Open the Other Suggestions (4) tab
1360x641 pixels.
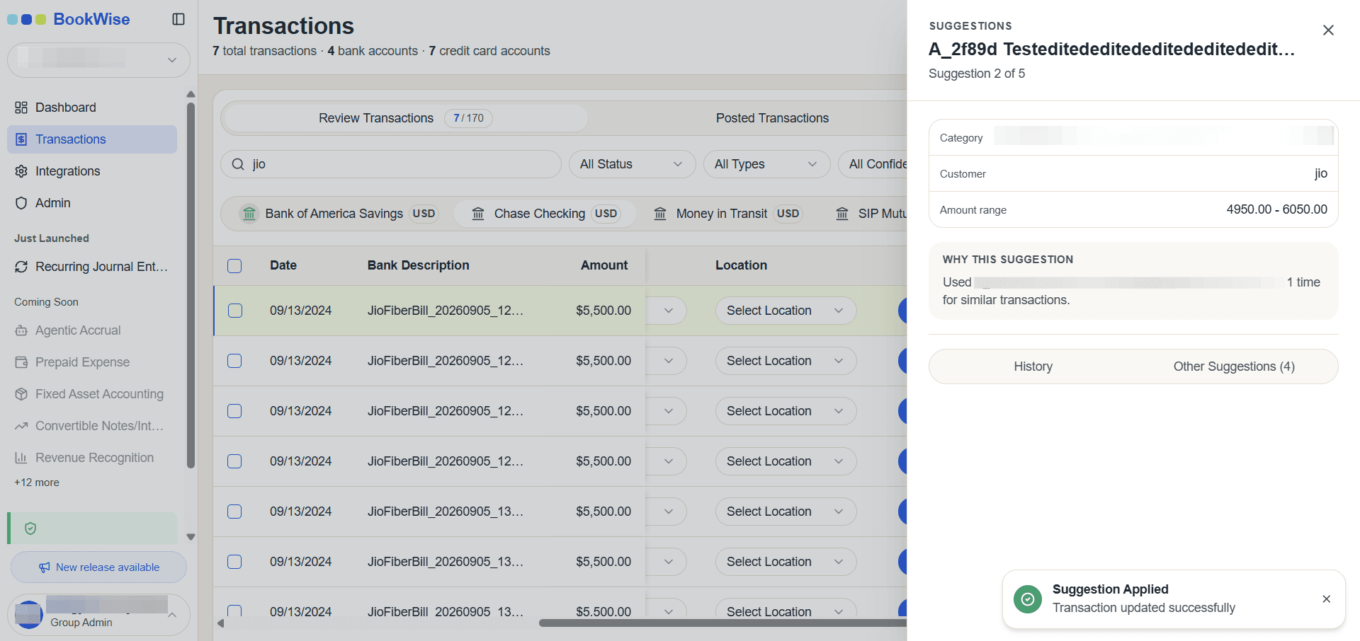[1234, 366]
